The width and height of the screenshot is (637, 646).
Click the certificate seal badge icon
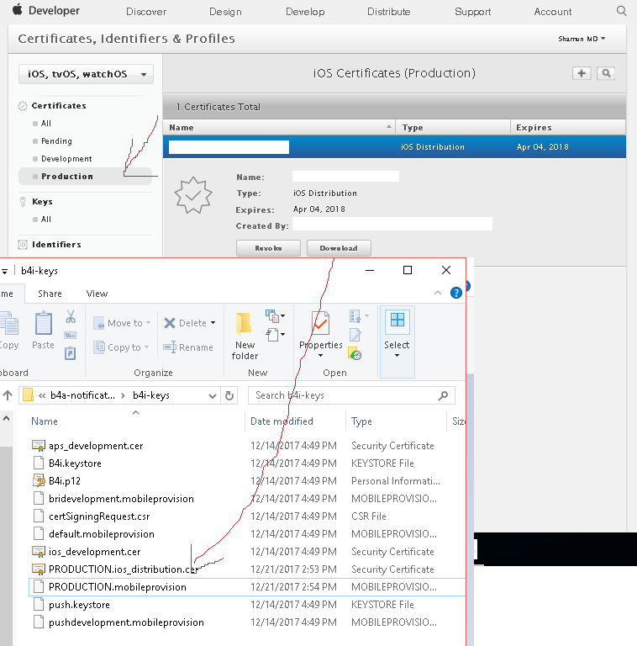193,195
